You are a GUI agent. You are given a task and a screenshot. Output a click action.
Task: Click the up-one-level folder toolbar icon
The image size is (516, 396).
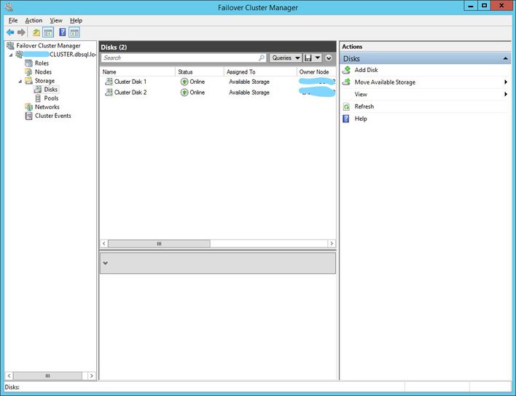click(36, 32)
